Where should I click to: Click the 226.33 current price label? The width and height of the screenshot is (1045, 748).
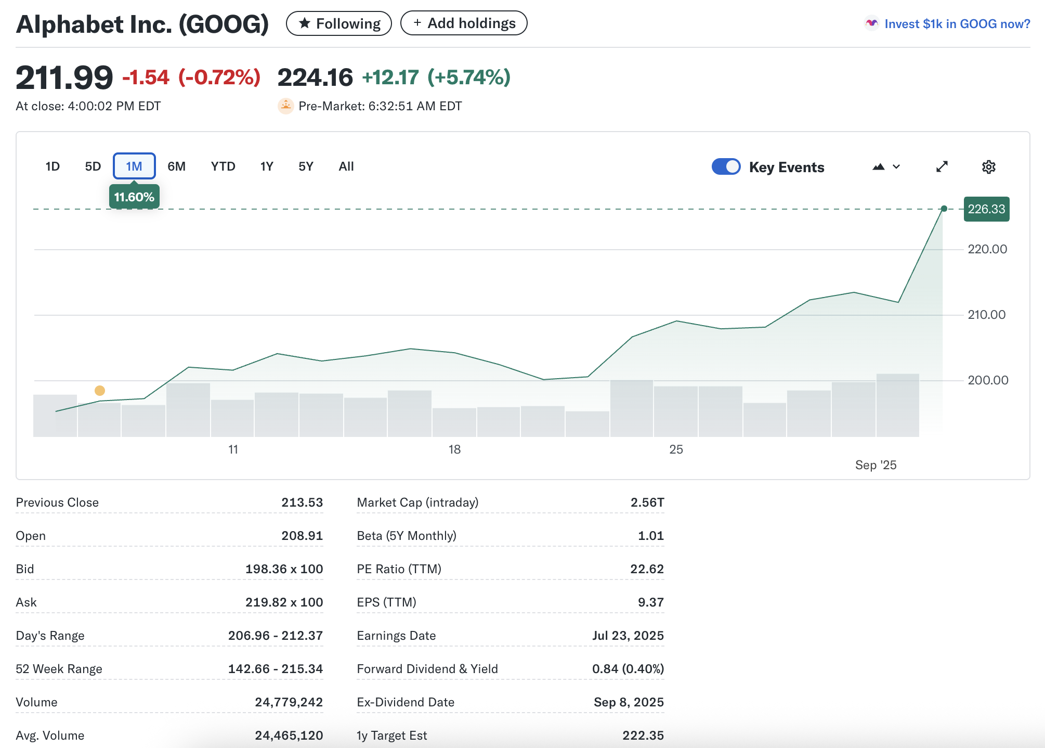click(x=986, y=209)
